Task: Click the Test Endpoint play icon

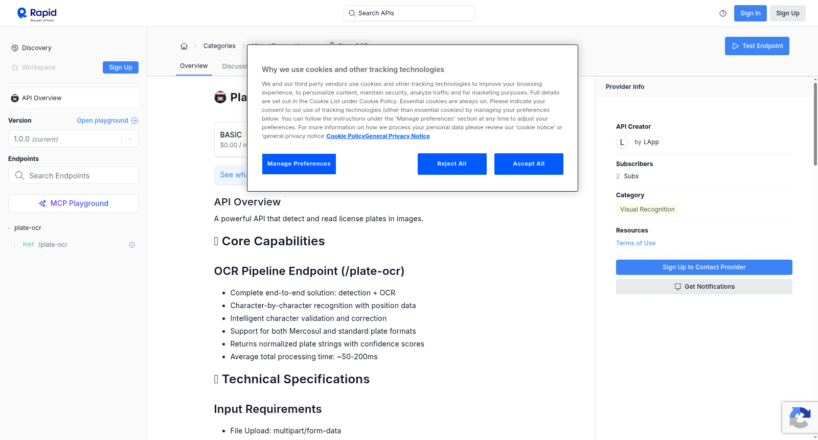Action: (x=736, y=46)
